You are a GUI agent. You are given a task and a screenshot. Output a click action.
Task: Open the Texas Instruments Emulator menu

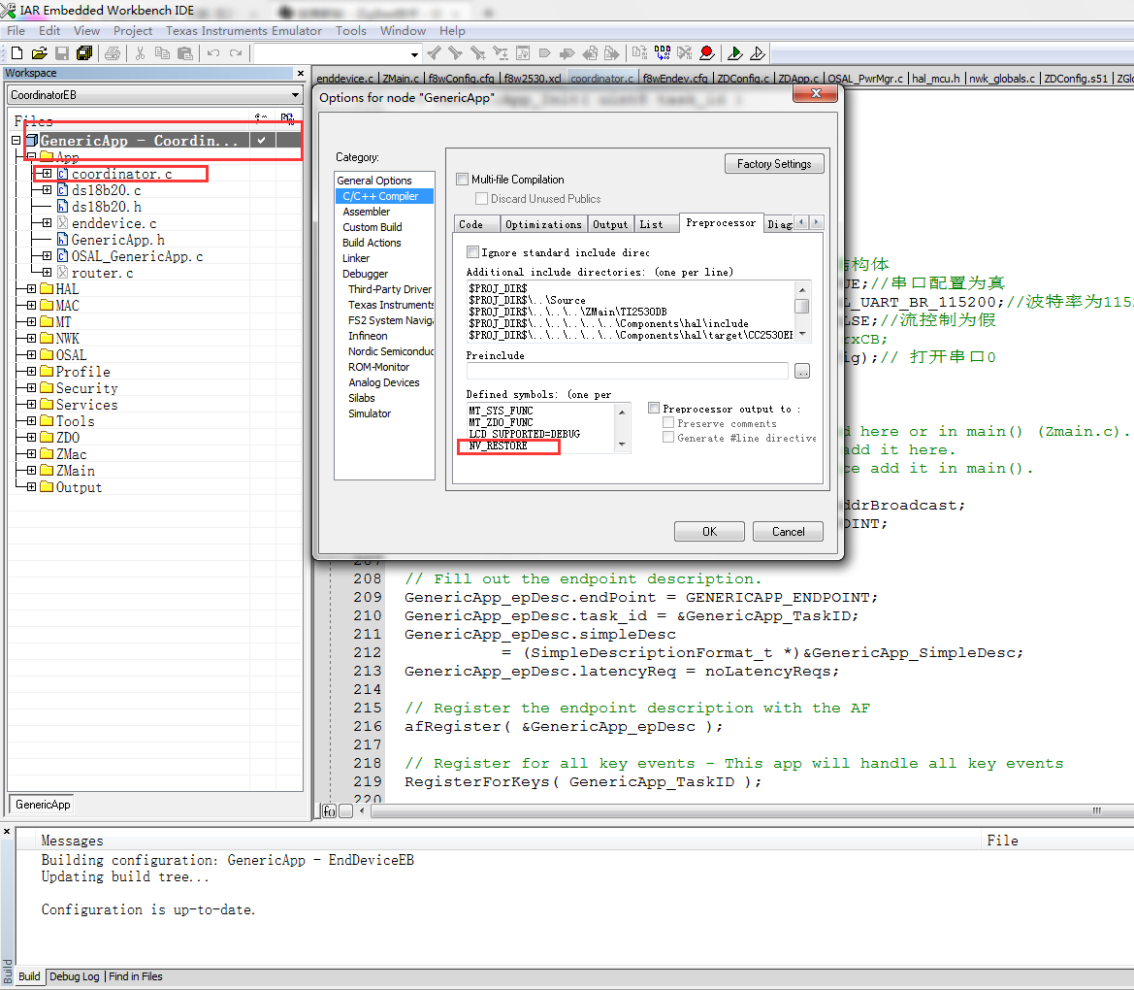(x=243, y=30)
